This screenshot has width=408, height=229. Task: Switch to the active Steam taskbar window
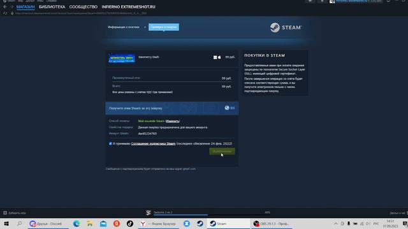tap(228, 223)
